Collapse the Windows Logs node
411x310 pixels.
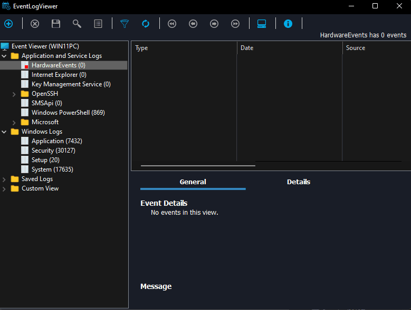pos(5,132)
